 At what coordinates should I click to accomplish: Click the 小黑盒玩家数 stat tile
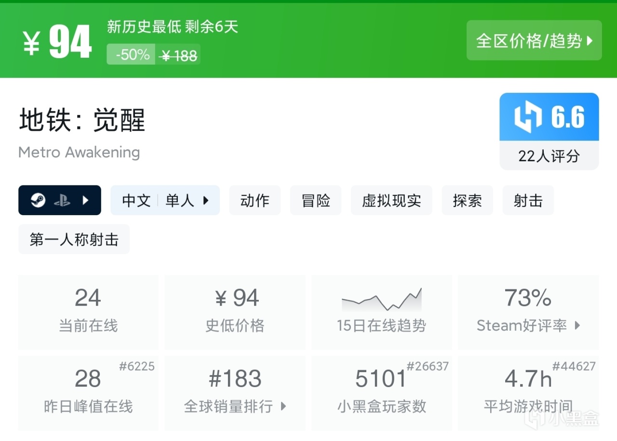pyautogui.click(x=381, y=393)
